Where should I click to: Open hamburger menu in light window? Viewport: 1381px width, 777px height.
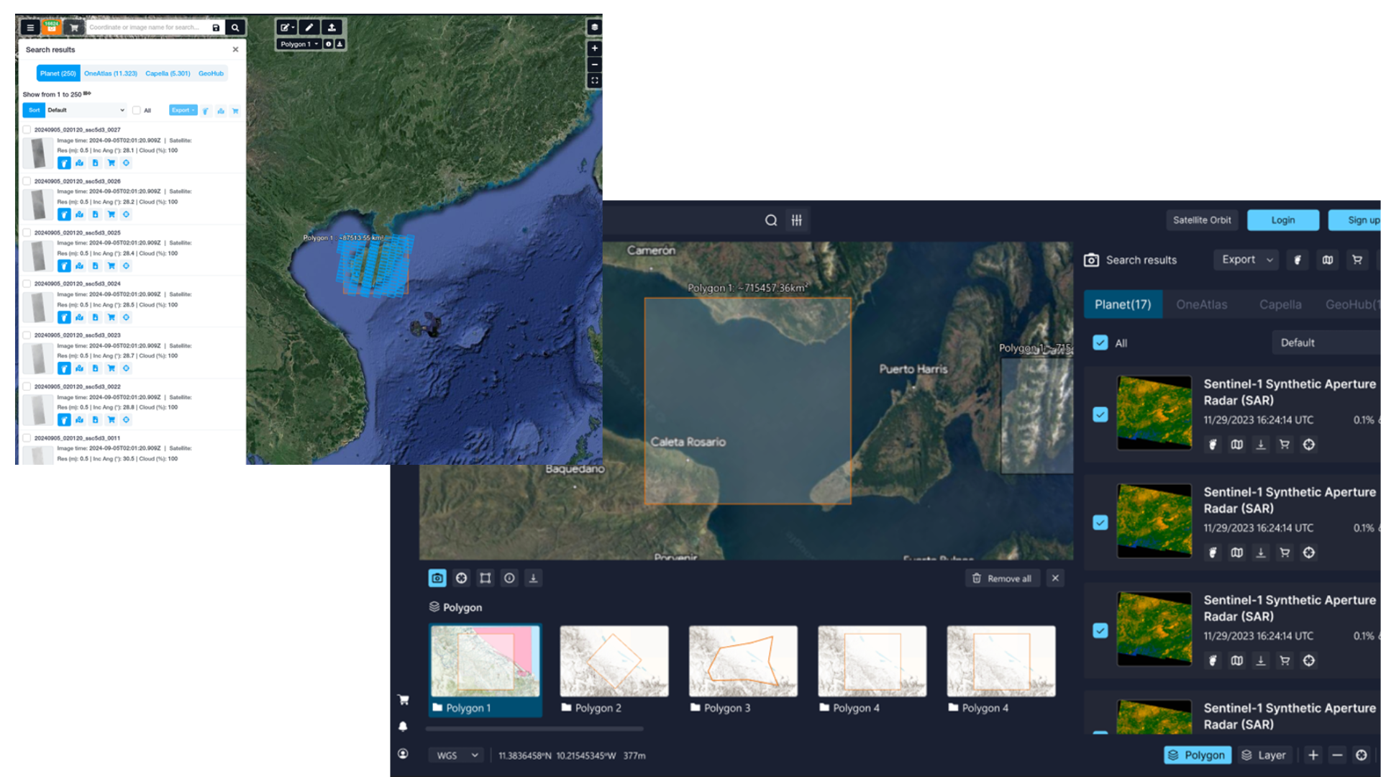pos(30,27)
